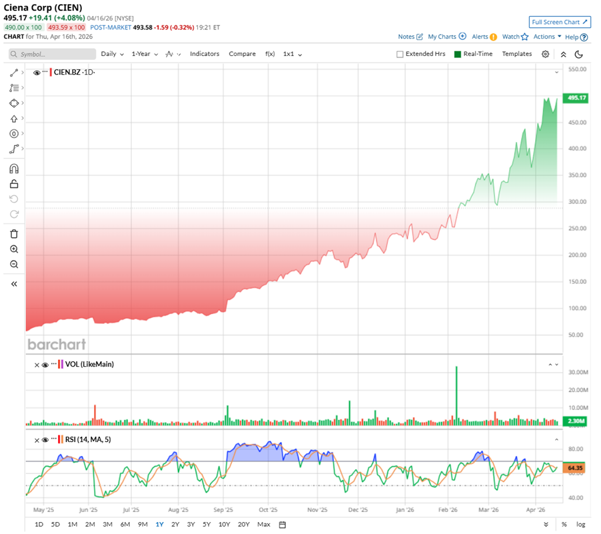Collapse chart header with double chevron
This screenshot has height=534, width=601.
[x=563, y=54]
